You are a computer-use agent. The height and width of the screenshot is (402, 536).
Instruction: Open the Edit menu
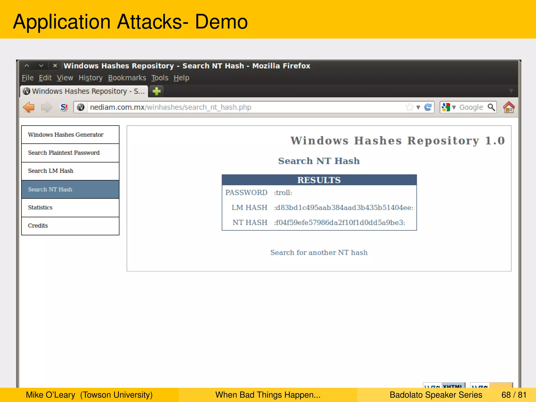pos(45,78)
